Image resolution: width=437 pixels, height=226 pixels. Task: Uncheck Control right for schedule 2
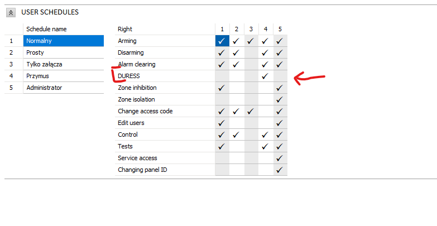(x=237, y=134)
